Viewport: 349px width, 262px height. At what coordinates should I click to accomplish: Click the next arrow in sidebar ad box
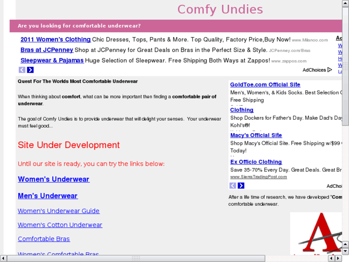pos(241,186)
